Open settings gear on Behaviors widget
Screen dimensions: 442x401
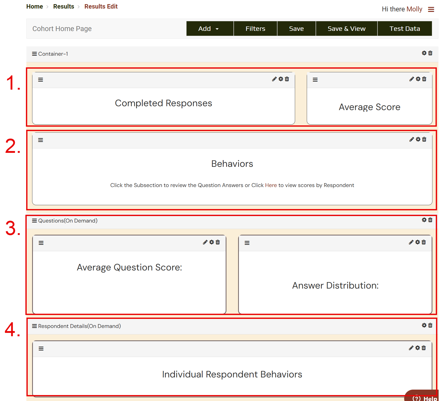[418, 139]
